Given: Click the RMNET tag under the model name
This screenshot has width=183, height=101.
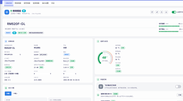Looking at the screenshot, I should coord(8,33).
